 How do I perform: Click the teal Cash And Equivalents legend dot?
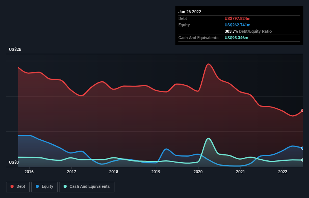click(65, 186)
